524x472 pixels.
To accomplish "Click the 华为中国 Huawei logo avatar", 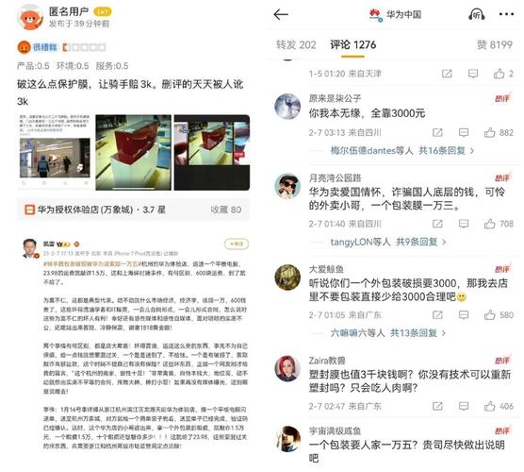I will pos(376,15).
